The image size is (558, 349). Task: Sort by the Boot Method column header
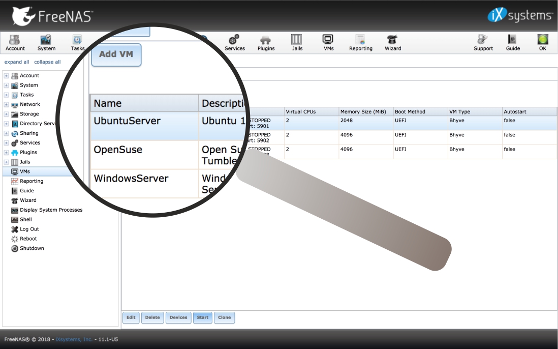click(420, 111)
